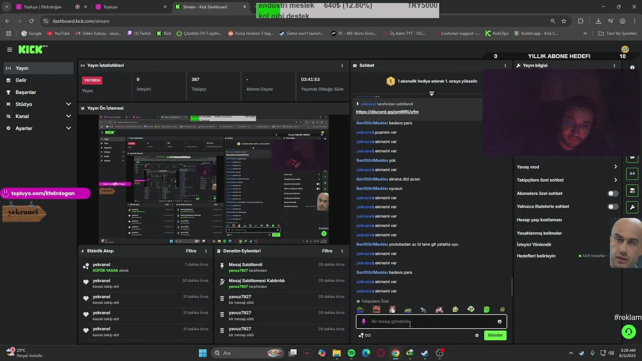Open the green headset support button
The image size is (642, 361).
[x=628, y=331]
